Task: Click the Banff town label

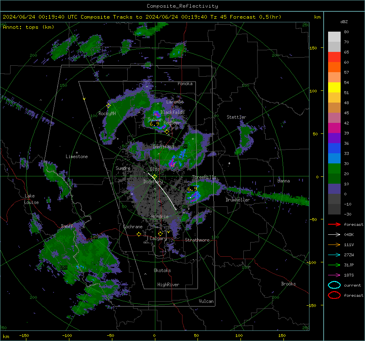Action: click(x=67, y=226)
